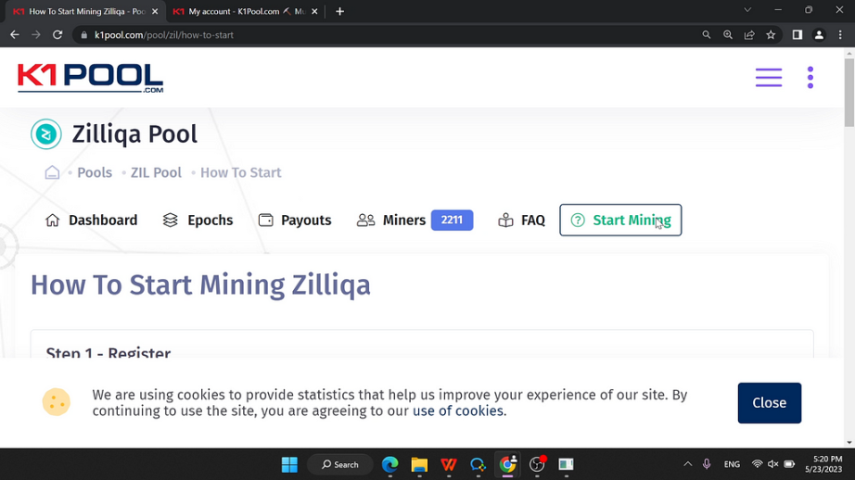Bookmark this page with the star
This screenshot has height=480, width=855.
(x=771, y=35)
